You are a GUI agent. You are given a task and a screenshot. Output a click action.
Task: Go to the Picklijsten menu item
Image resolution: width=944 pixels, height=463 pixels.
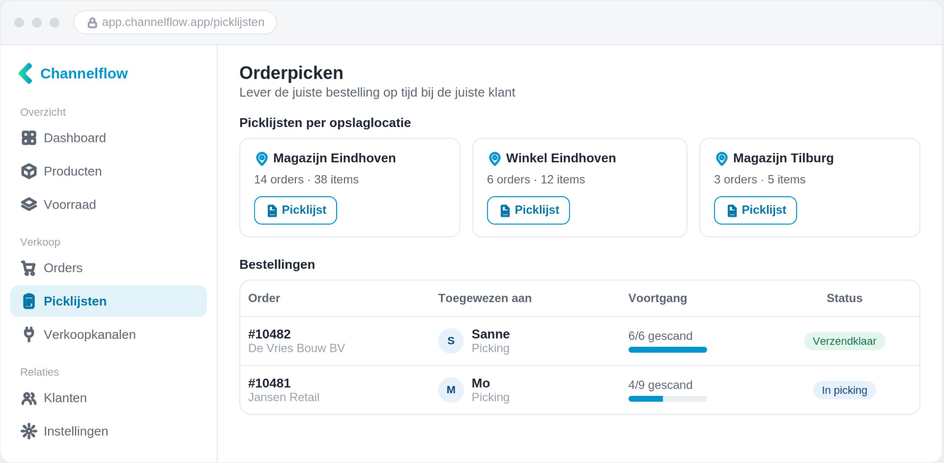click(109, 301)
